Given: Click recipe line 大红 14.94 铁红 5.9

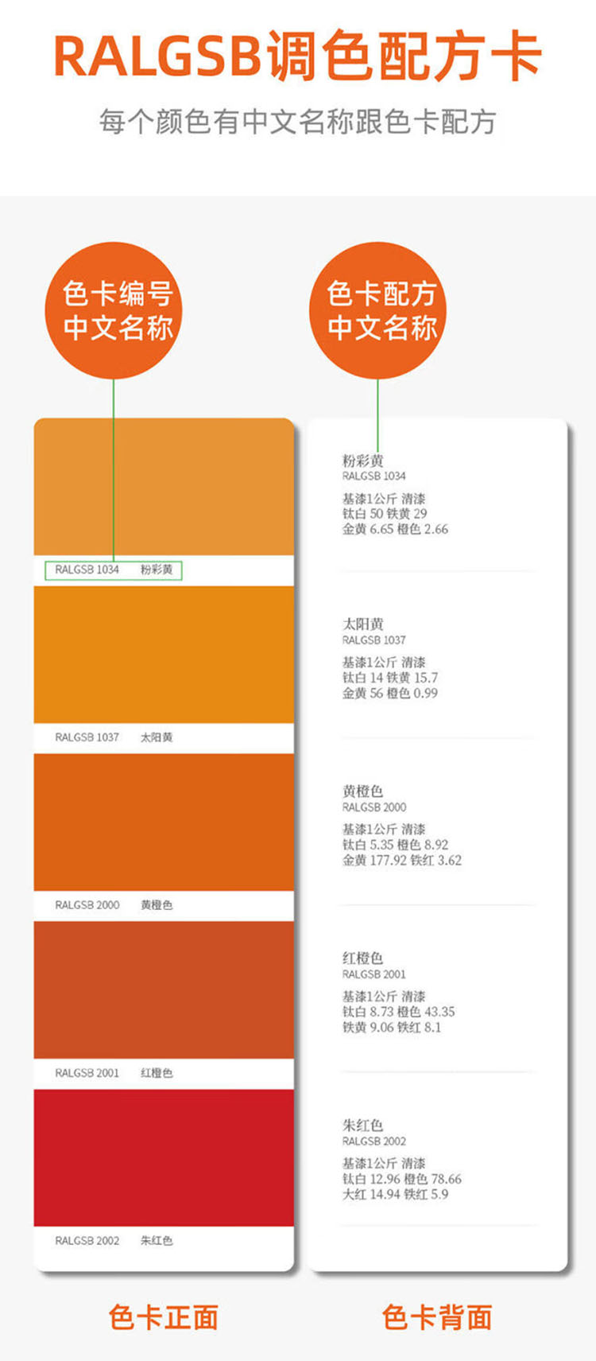Looking at the screenshot, I should [x=395, y=1194].
